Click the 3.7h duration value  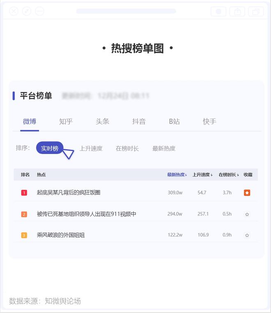227,193
